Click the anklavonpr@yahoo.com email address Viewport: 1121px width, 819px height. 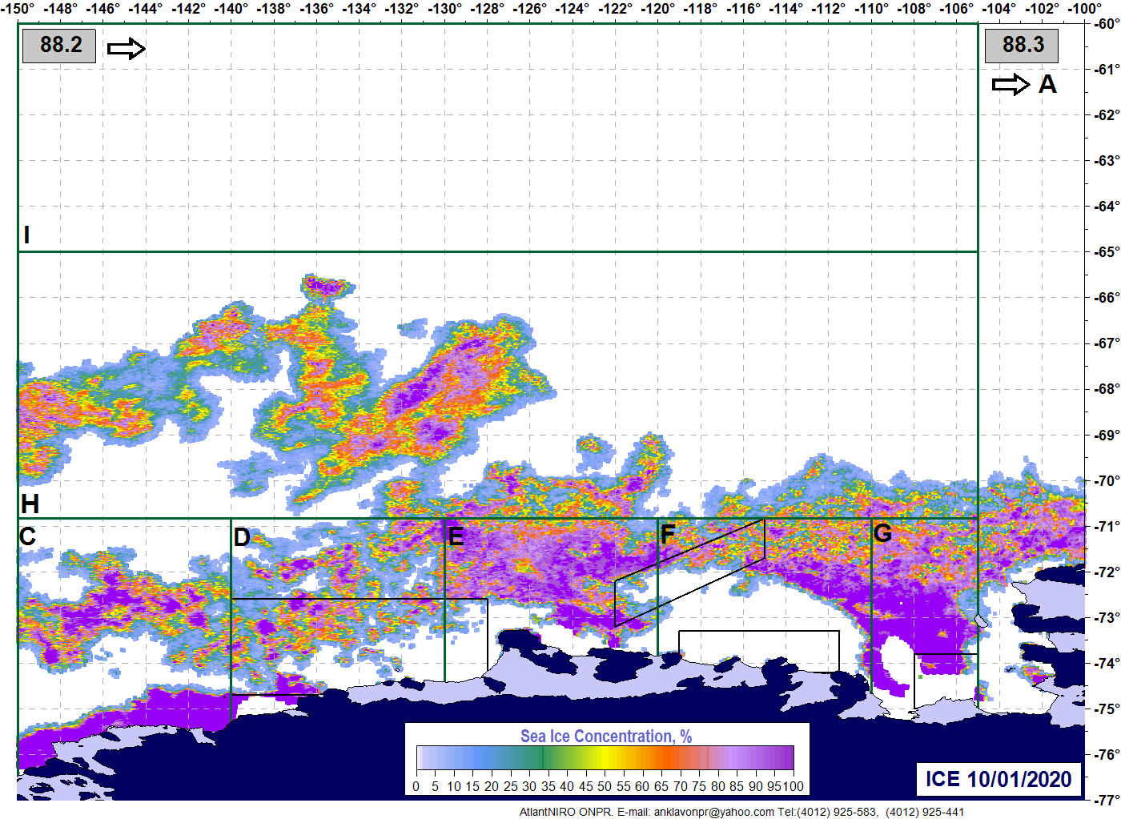point(713,812)
